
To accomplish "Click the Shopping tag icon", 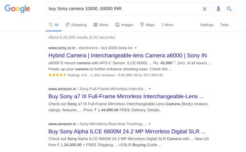I will [x=67, y=25].
